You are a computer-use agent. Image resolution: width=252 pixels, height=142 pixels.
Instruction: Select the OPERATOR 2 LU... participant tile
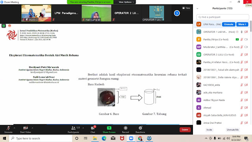point(126,13)
